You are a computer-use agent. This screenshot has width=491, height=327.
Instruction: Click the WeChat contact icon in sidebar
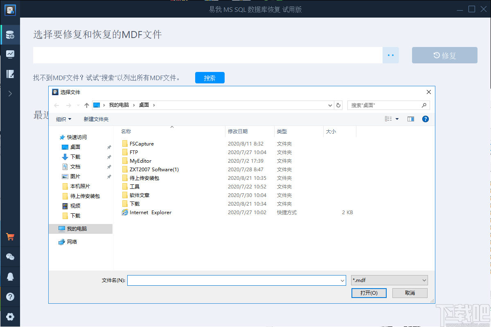pos(10,257)
